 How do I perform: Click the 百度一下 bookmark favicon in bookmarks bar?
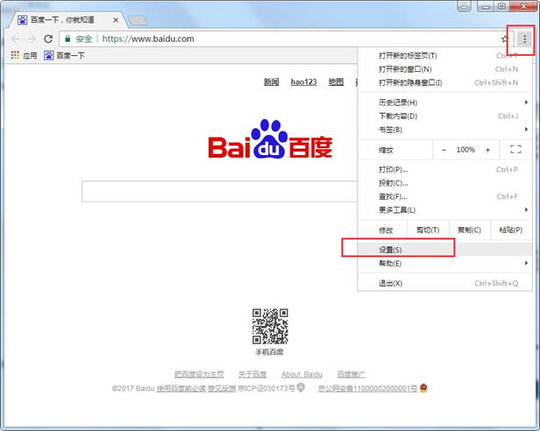(x=49, y=55)
